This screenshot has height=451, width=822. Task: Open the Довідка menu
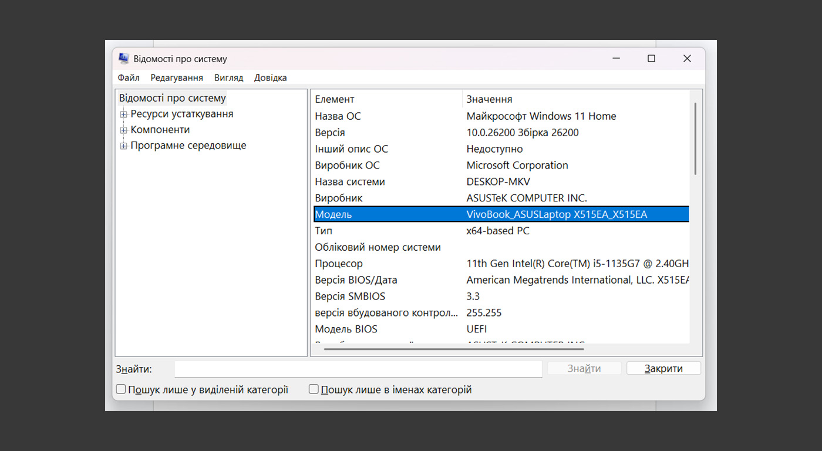271,78
